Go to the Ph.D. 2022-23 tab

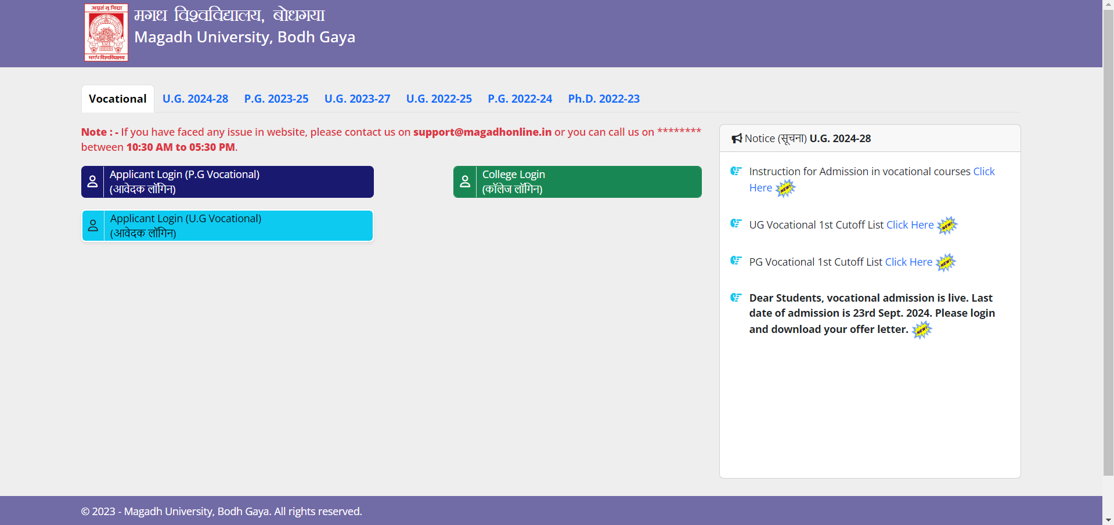[604, 99]
